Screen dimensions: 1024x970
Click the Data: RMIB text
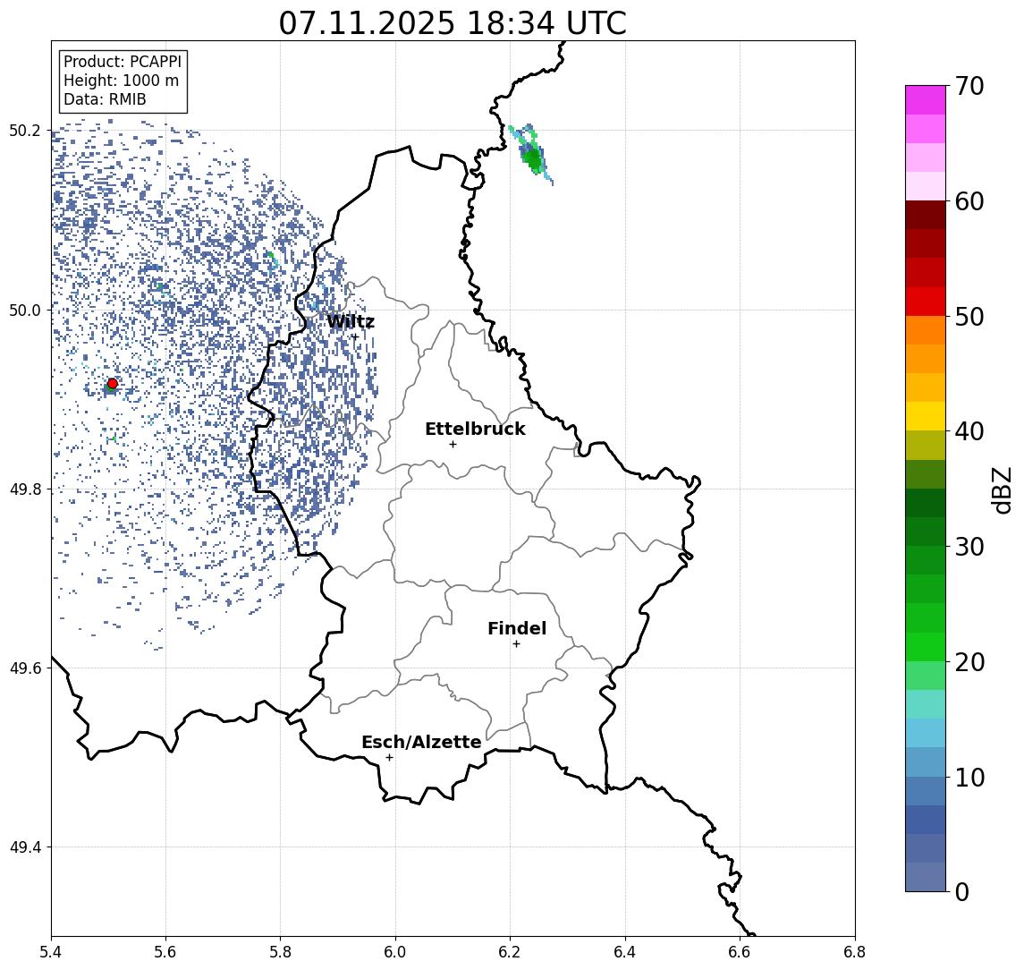[105, 99]
